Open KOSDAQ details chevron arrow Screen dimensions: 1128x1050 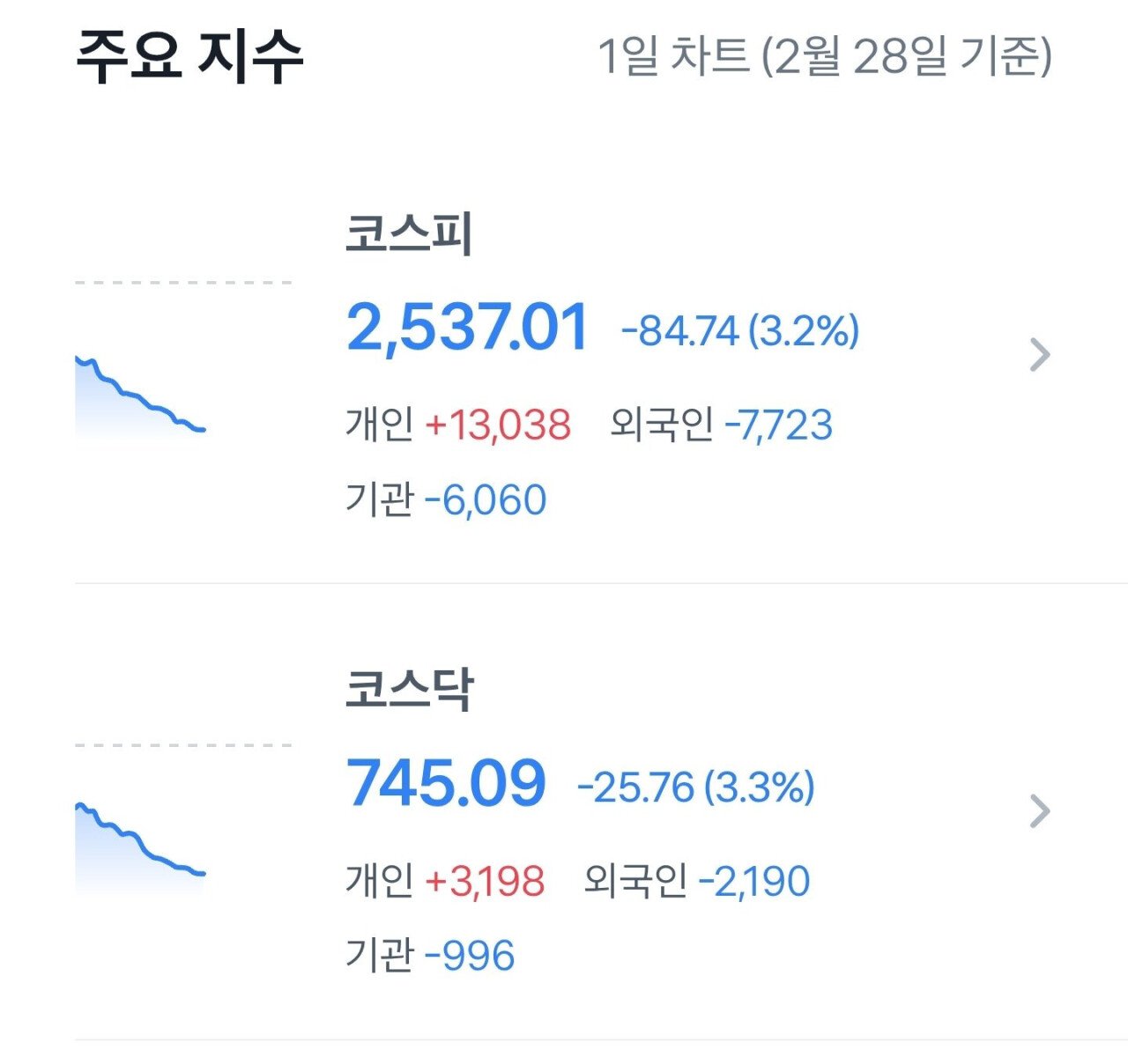coord(1040,811)
